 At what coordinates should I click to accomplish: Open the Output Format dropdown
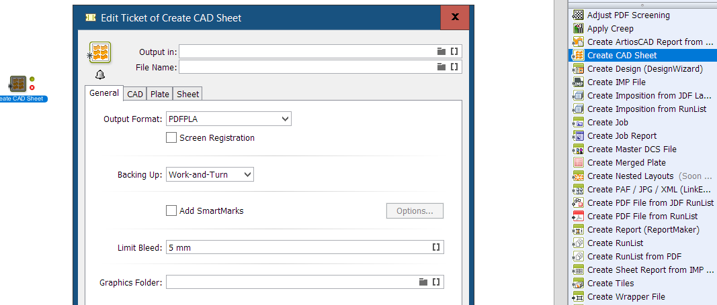point(228,119)
